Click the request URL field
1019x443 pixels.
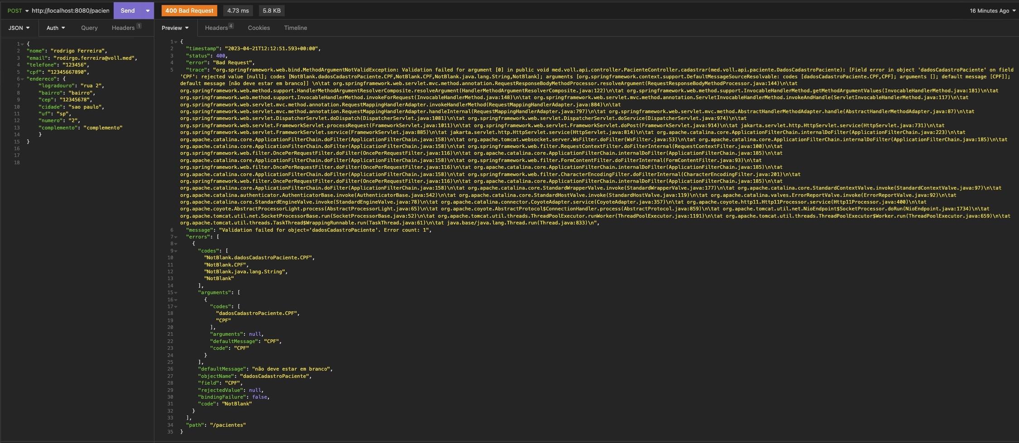click(71, 10)
